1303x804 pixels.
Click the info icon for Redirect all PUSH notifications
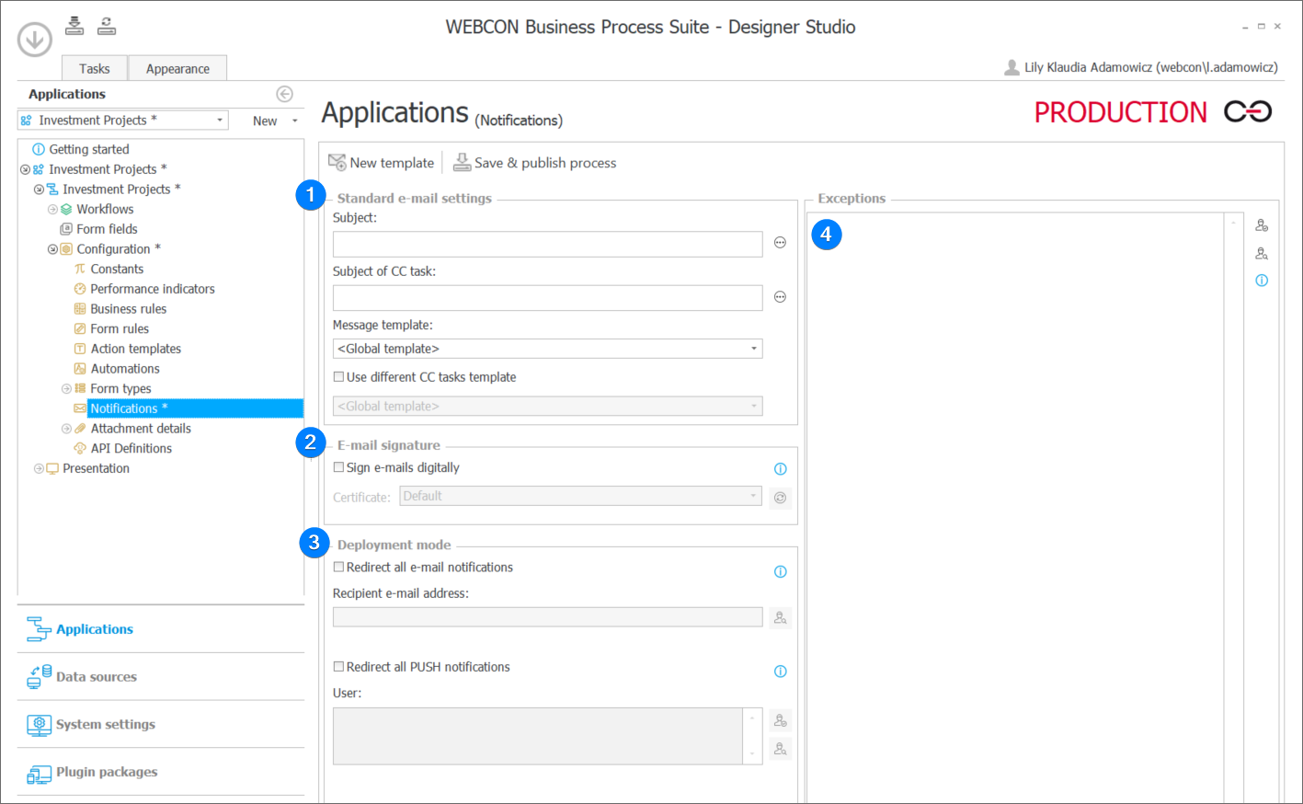point(780,672)
